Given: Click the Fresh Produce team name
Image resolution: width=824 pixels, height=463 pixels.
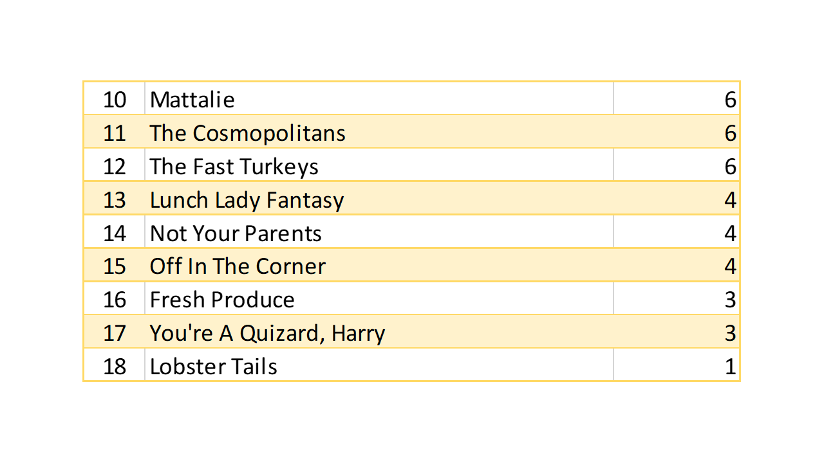Looking at the screenshot, I should tap(222, 300).
